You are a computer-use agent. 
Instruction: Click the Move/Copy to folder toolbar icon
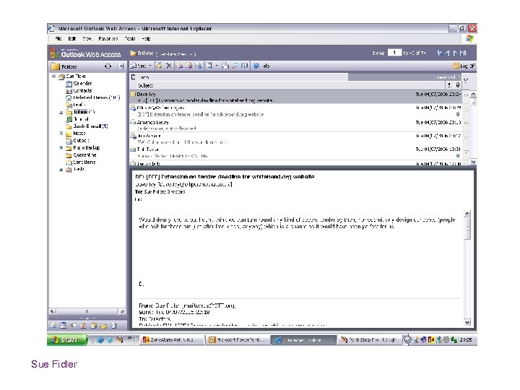click(159, 66)
